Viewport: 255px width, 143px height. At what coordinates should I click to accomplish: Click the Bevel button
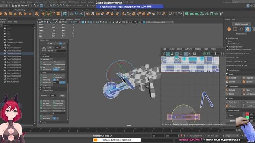(x=248, y=90)
